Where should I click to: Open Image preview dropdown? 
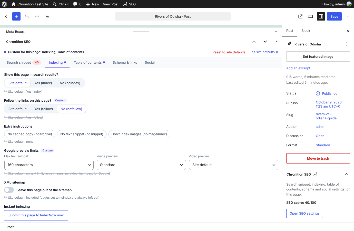coord(141,165)
